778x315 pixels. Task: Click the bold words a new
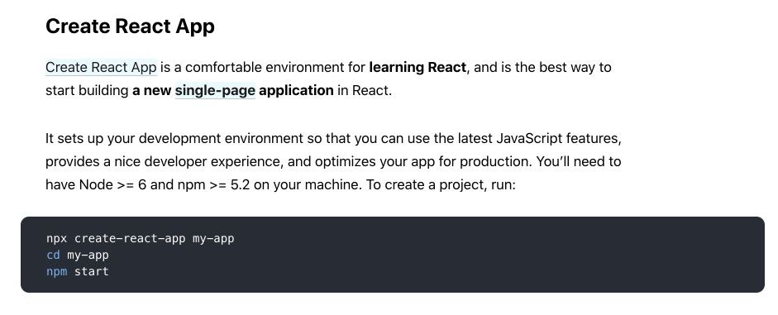coord(151,91)
